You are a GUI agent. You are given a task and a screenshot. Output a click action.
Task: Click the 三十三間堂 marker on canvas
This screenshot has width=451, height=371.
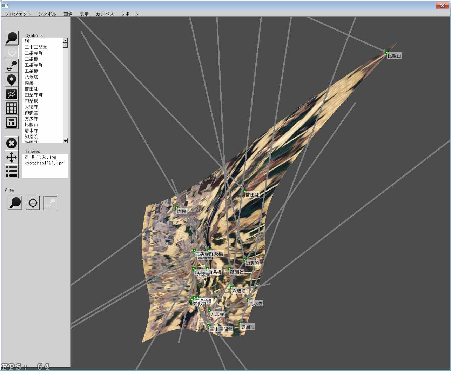209,326
